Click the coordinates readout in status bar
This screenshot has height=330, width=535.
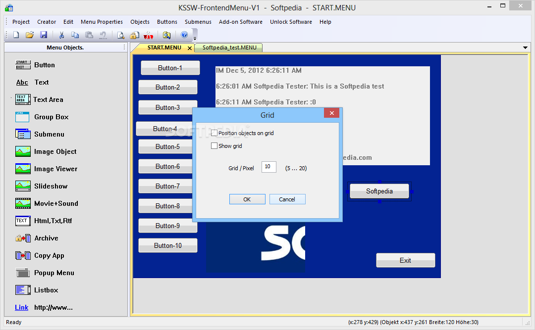pos(413,322)
